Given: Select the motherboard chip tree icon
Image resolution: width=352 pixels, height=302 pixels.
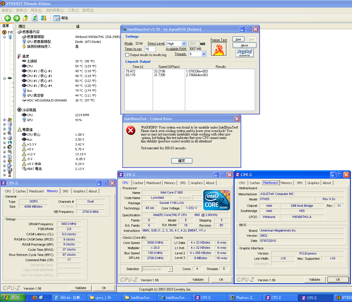Looking at the screenshot, I should pyautogui.click(x=10, y=78).
